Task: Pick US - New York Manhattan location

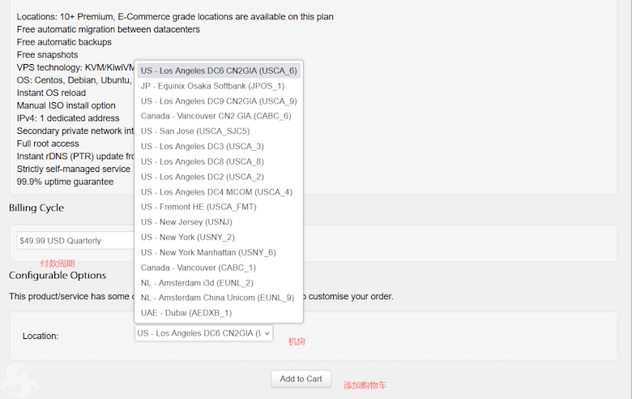Action: [x=208, y=252]
